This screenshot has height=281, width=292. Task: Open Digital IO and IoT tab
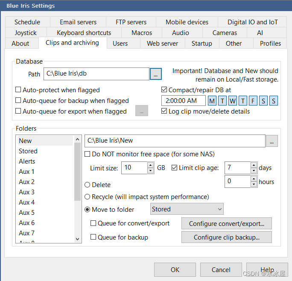click(253, 22)
